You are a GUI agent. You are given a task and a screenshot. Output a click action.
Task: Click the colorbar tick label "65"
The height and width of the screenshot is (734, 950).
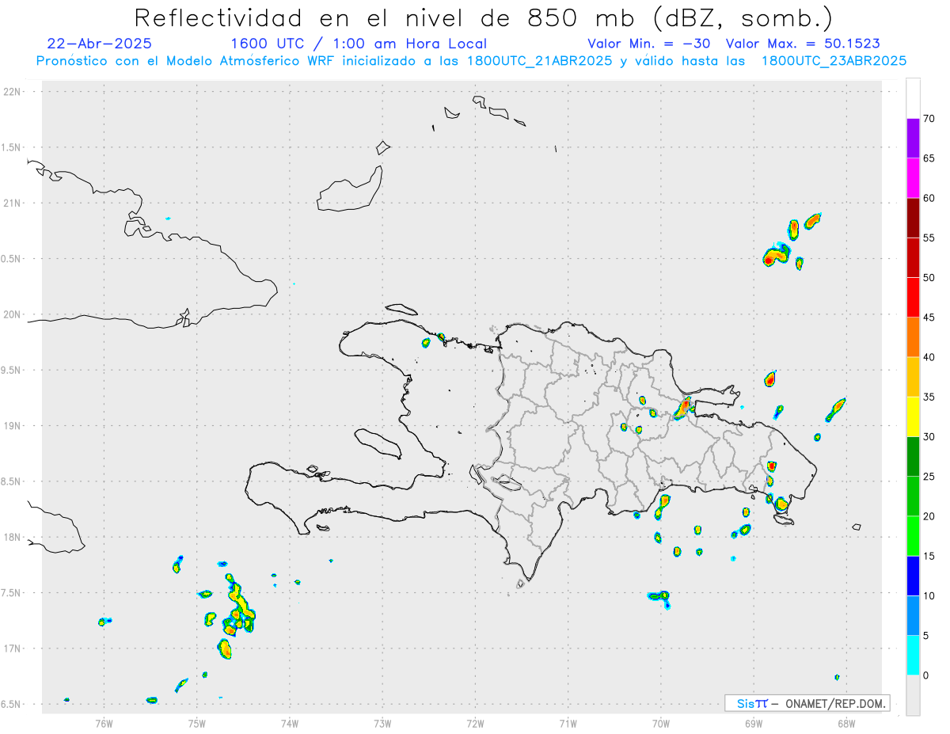tap(930, 158)
